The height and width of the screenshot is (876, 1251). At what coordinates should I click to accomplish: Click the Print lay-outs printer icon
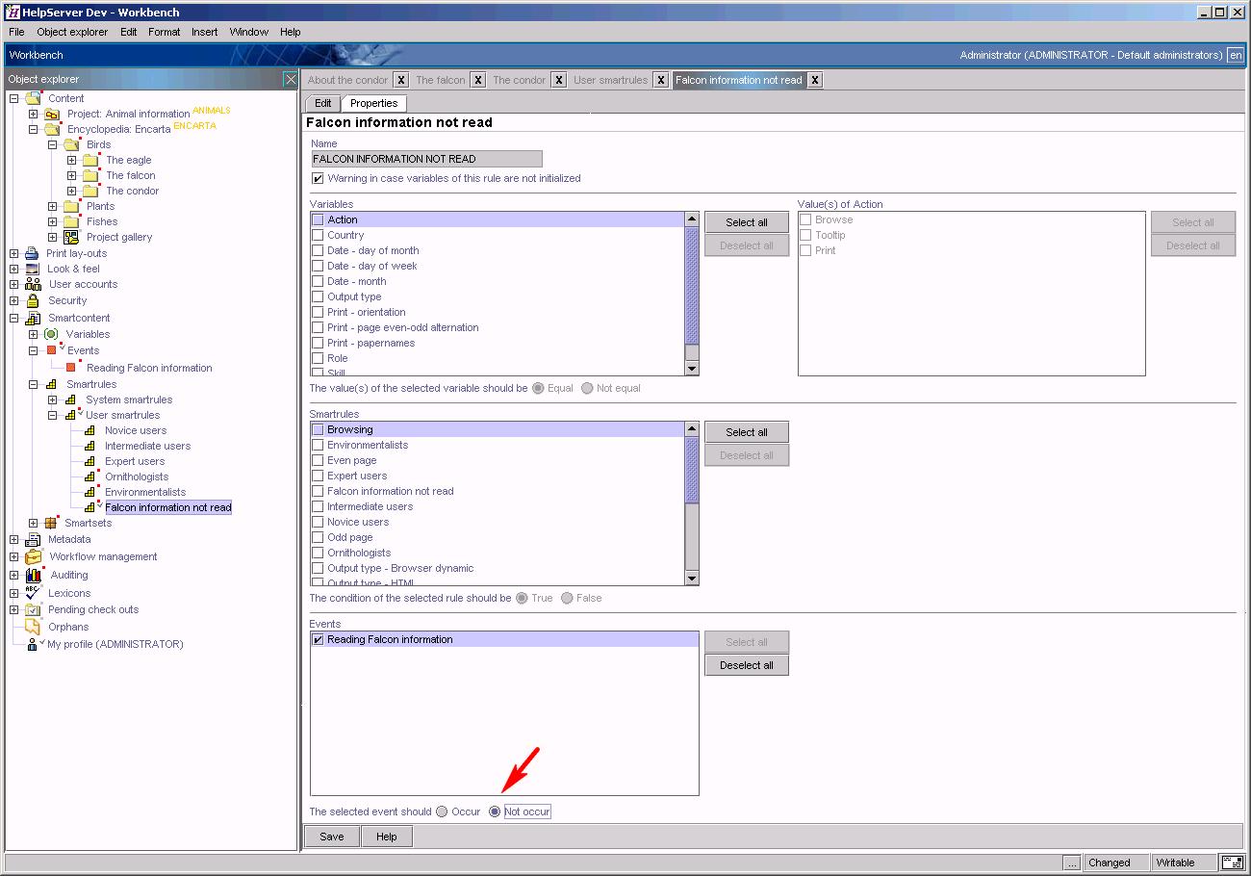click(x=33, y=253)
